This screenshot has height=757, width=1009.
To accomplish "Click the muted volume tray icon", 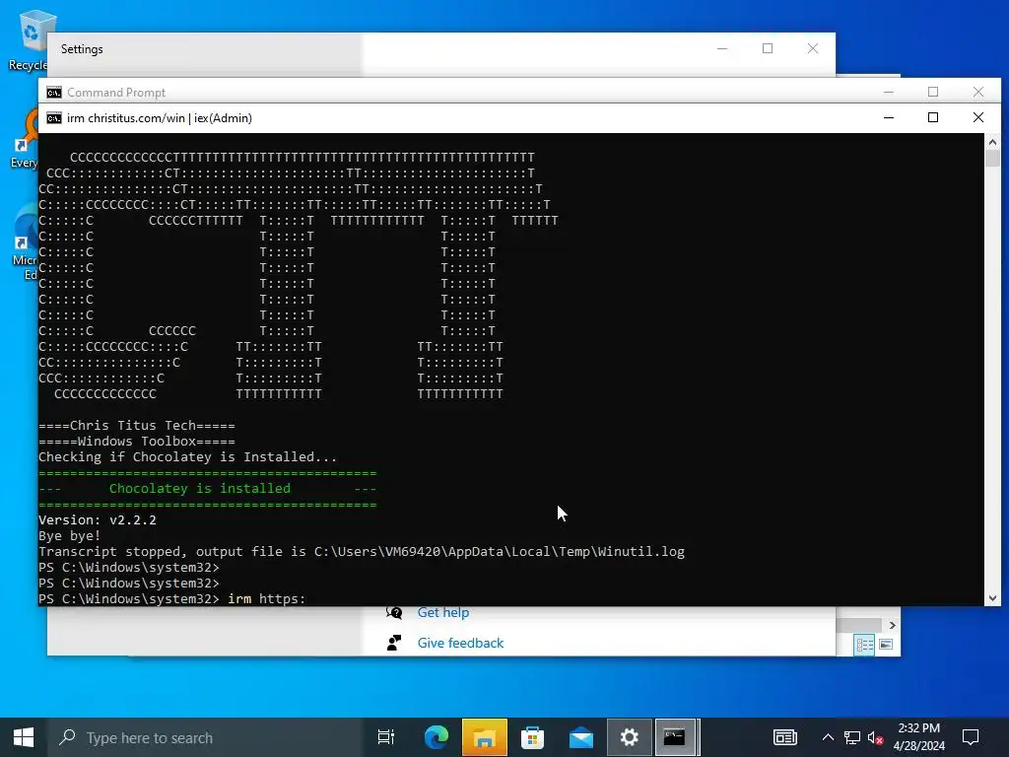I will (x=875, y=737).
